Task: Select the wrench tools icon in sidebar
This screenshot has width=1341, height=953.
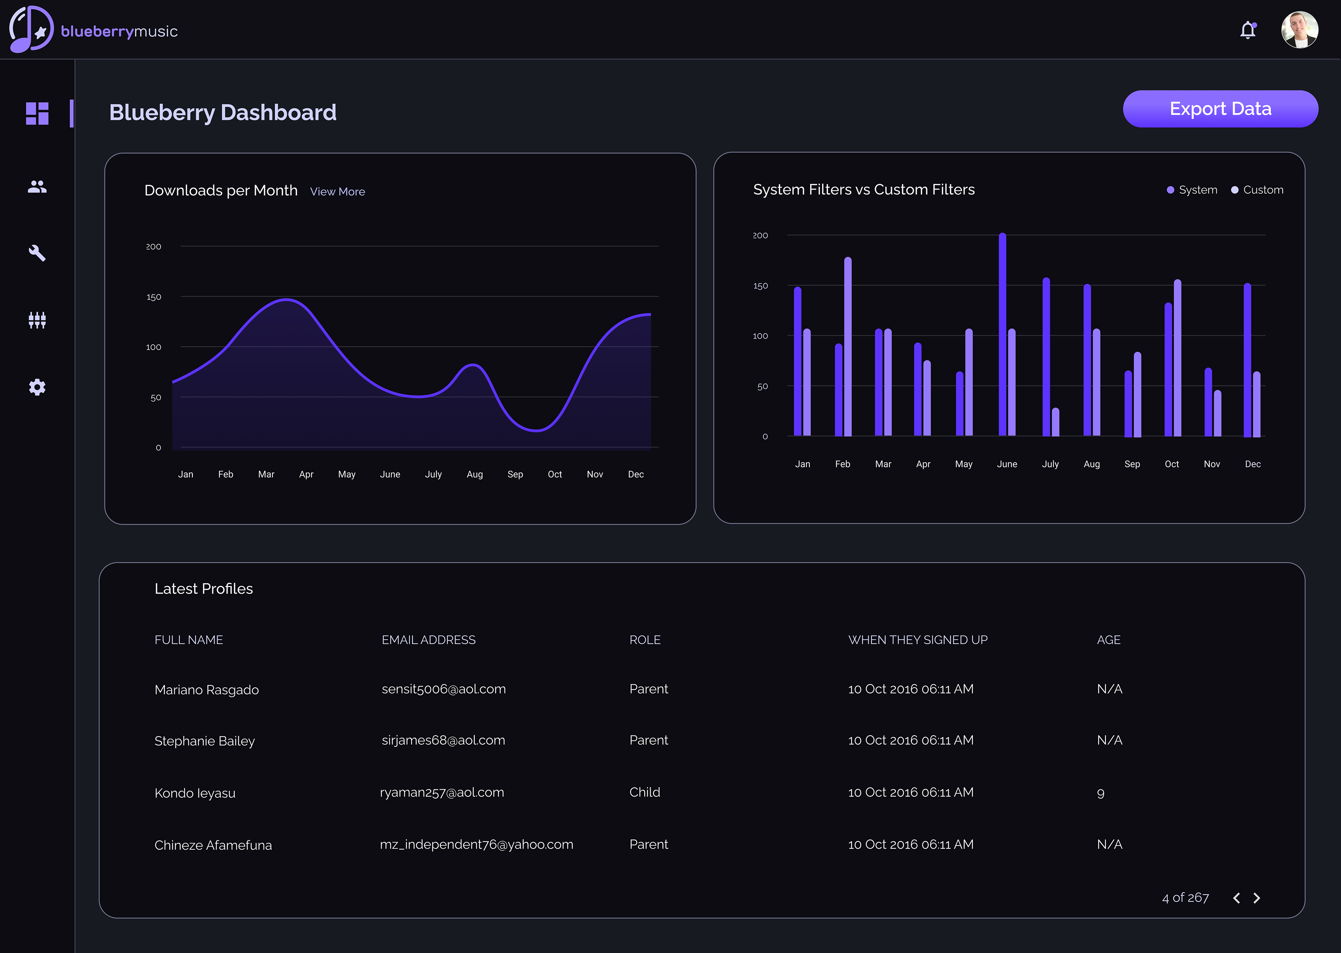Action: coord(37,253)
